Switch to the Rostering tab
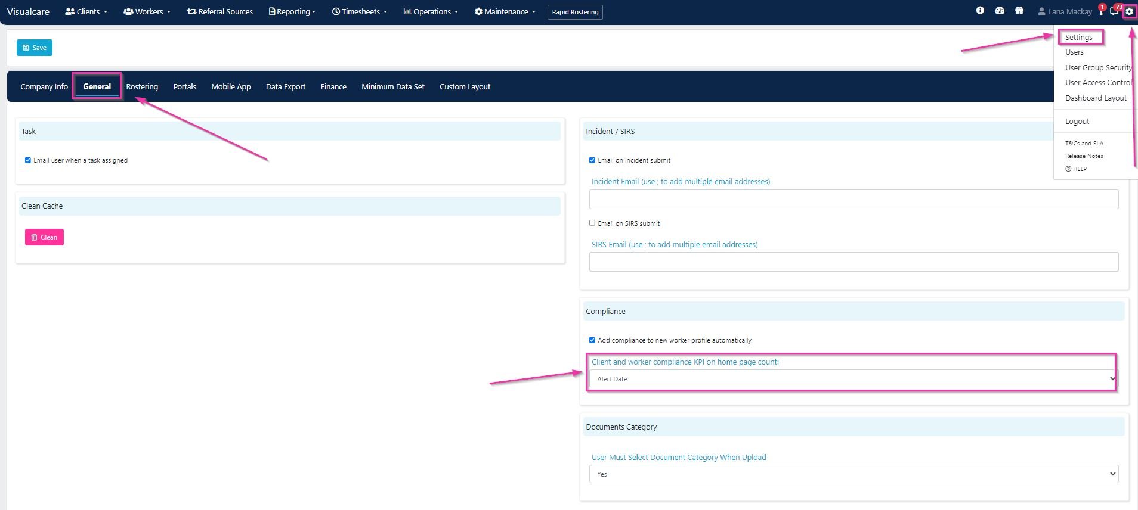 pyautogui.click(x=142, y=86)
